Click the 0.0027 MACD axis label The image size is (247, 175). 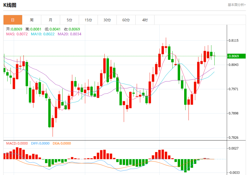pyautogui.click(x=234, y=148)
